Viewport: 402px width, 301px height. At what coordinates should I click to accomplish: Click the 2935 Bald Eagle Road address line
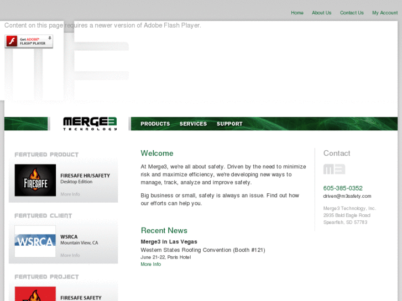pos(347,215)
